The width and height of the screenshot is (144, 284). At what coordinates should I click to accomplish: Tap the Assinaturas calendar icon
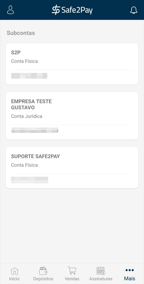click(x=101, y=271)
